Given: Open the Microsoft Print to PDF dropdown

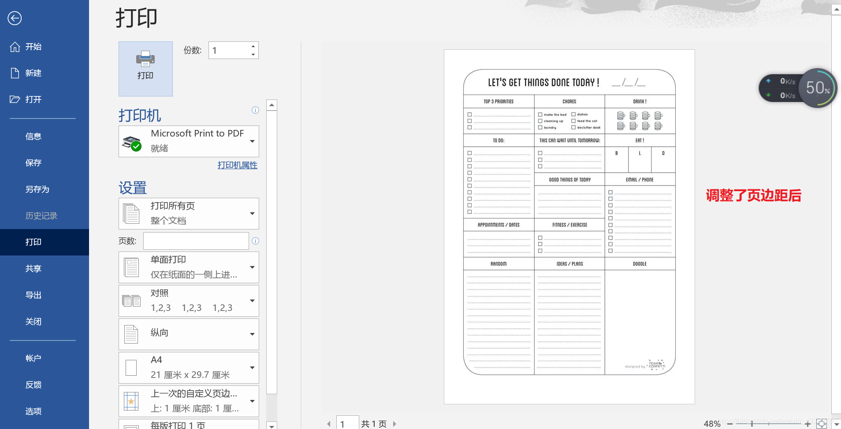Looking at the screenshot, I should point(189,141).
